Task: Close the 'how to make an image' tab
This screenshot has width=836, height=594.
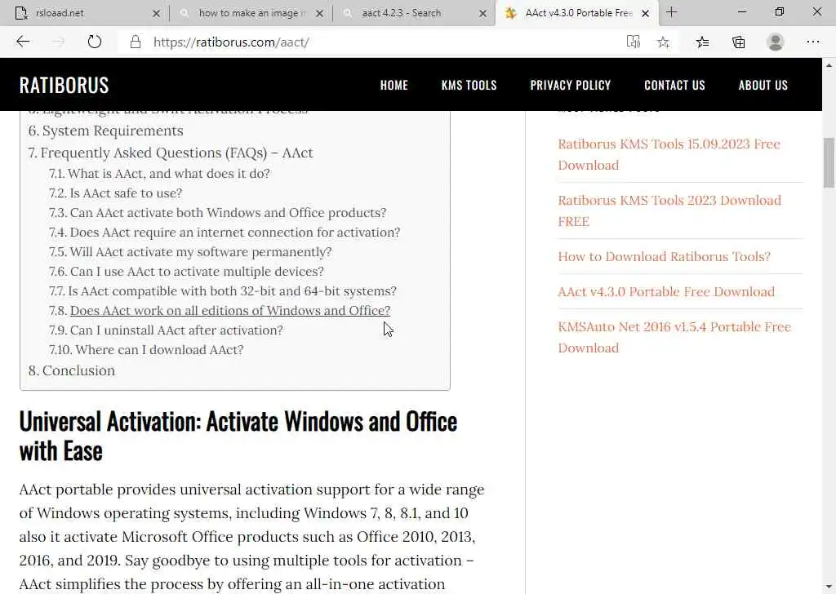Action: pos(319,13)
